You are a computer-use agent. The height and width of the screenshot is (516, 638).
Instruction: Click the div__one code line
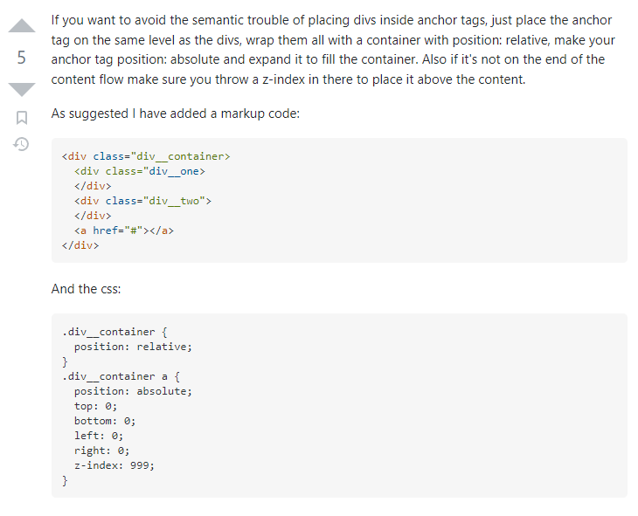click(140, 171)
